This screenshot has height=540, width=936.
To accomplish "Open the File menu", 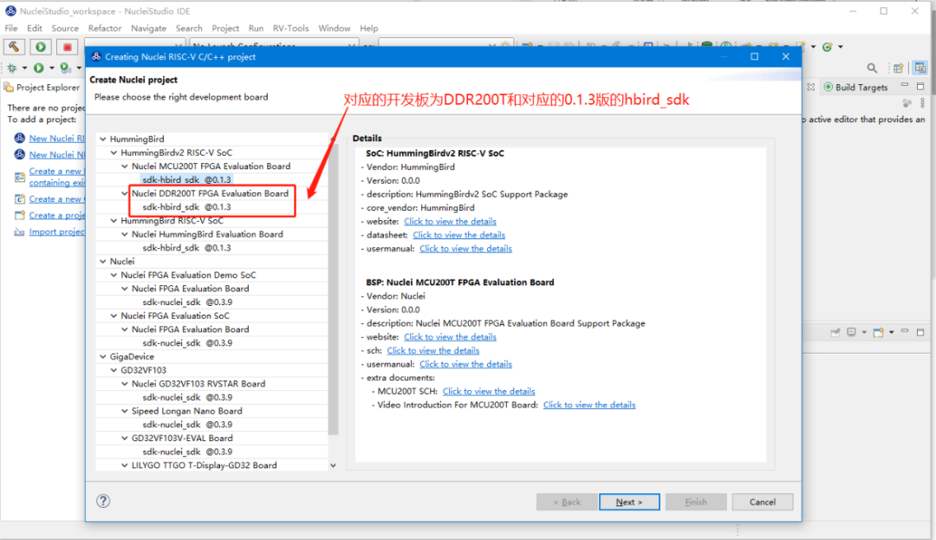I will (x=10, y=28).
